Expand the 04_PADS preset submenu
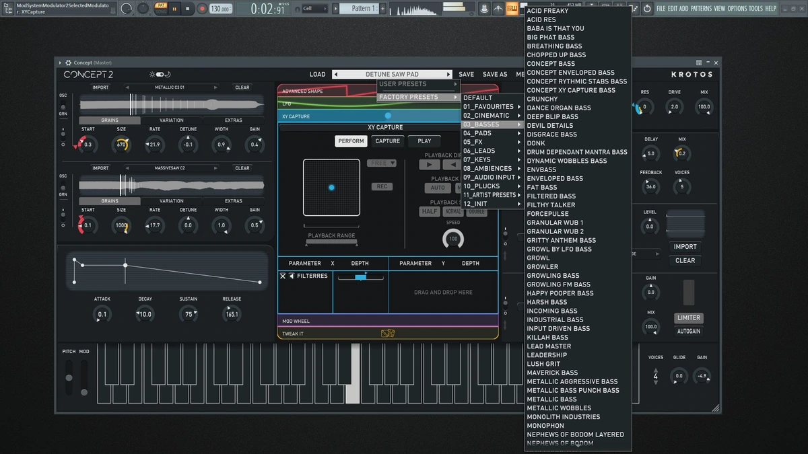Screen dimensions: 808x454 click(492, 133)
